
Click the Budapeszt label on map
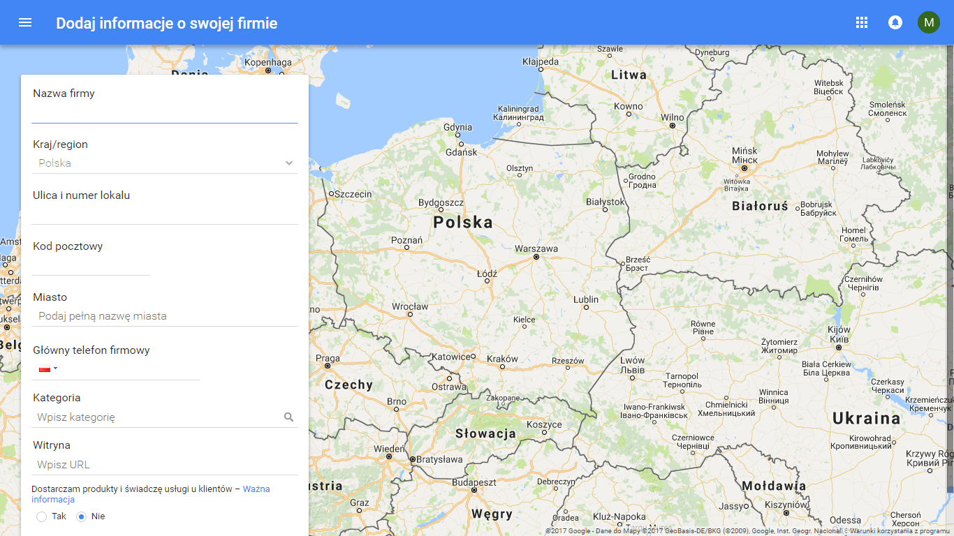pyautogui.click(x=474, y=482)
